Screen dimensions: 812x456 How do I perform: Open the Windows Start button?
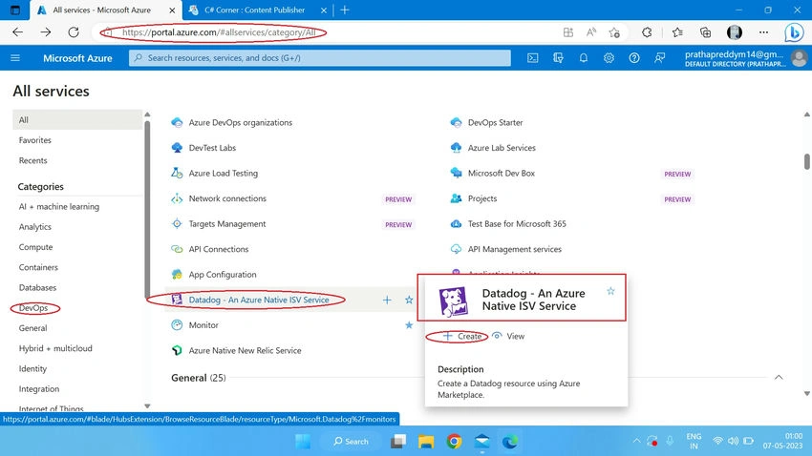303,441
